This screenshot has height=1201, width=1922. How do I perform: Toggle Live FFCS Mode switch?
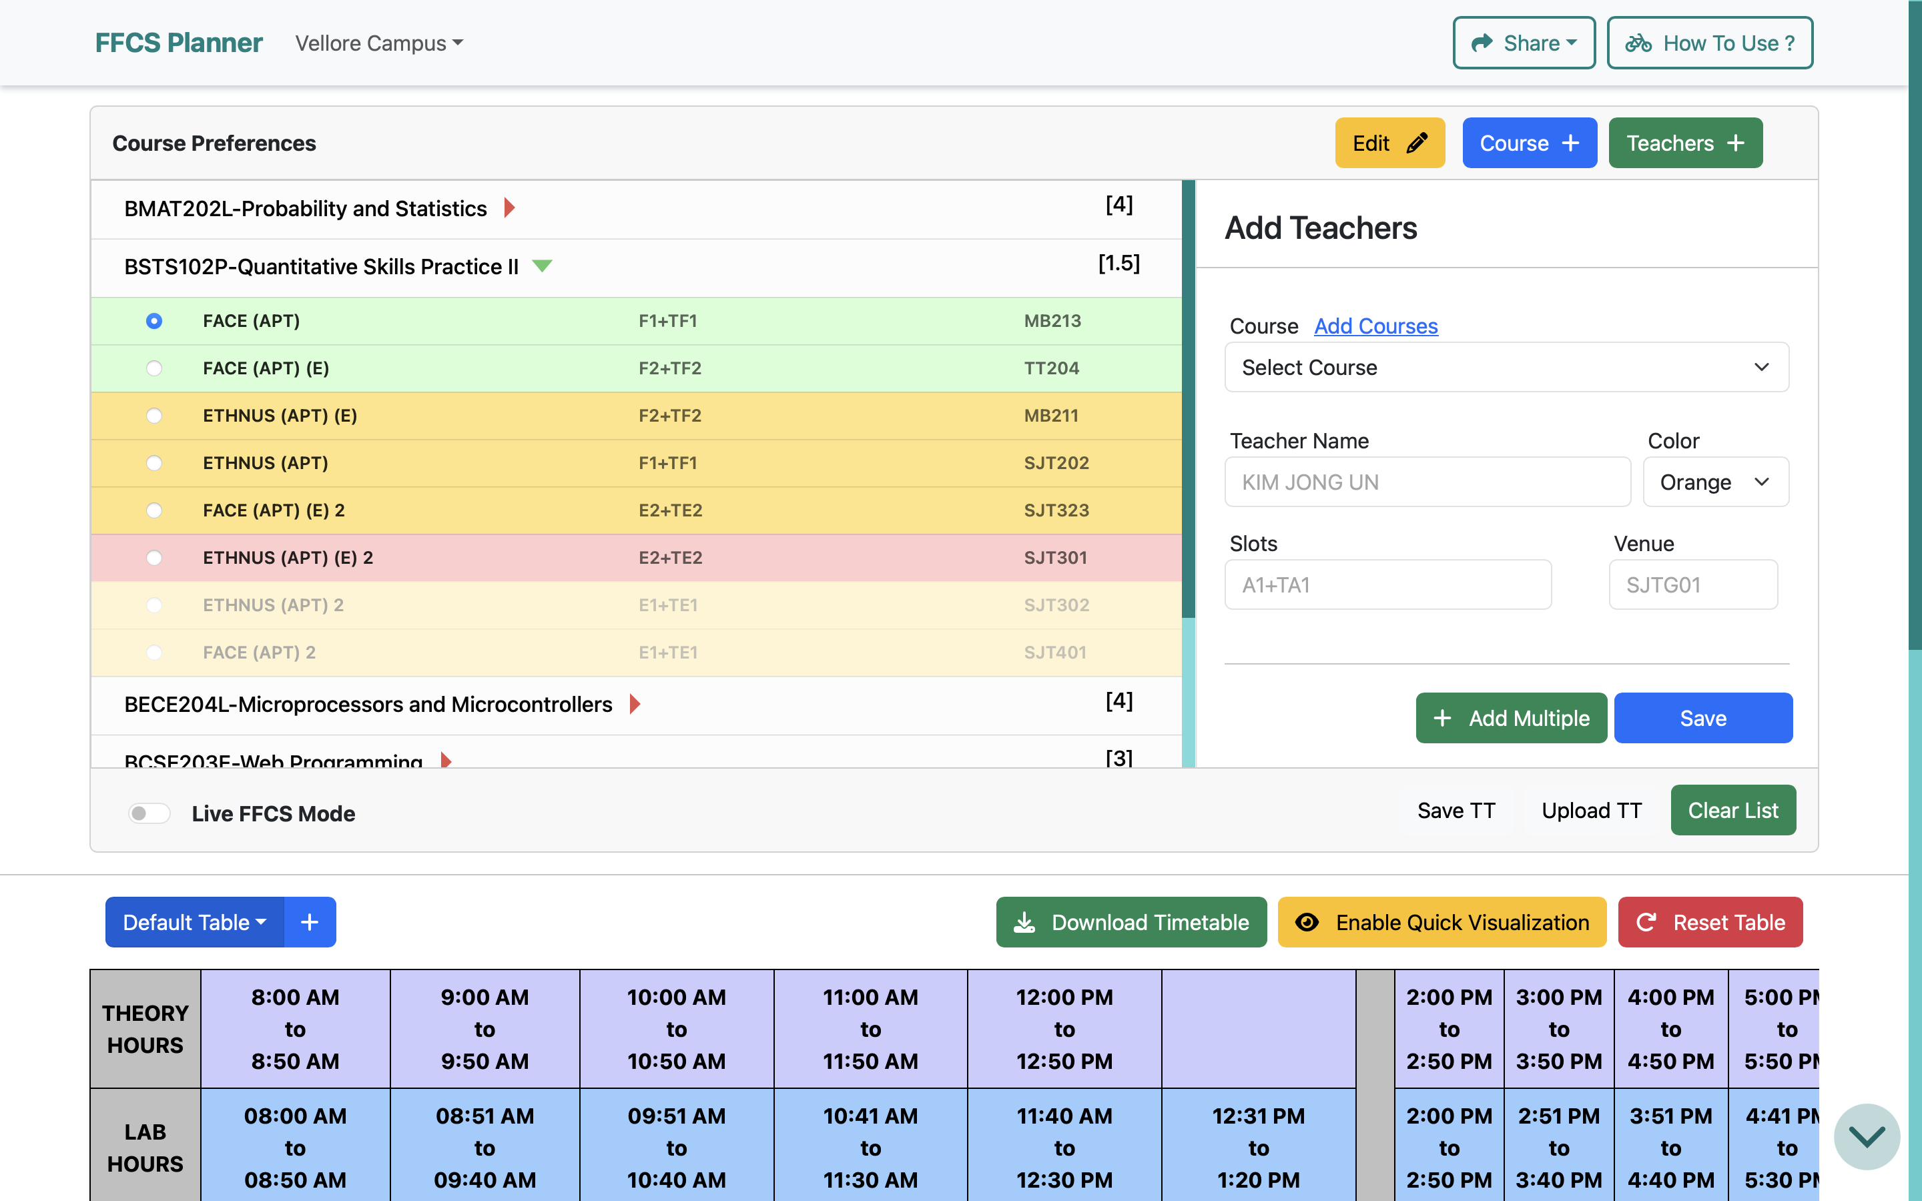(x=149, y=813)
